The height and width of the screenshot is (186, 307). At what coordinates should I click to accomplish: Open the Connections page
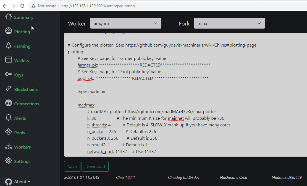click(x=27, y=104)
